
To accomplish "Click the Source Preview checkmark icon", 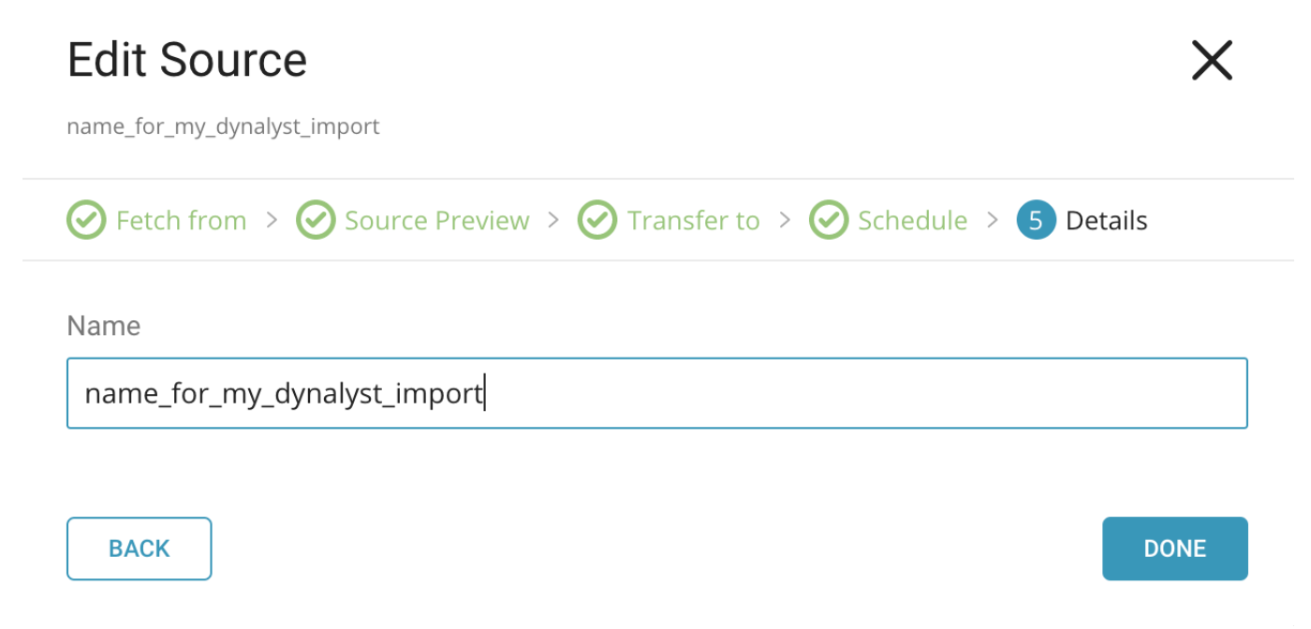I will pos(316,221).
